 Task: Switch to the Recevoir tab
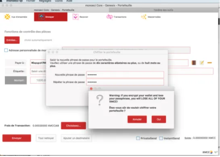pyautogui.click(x=80, y=17)
